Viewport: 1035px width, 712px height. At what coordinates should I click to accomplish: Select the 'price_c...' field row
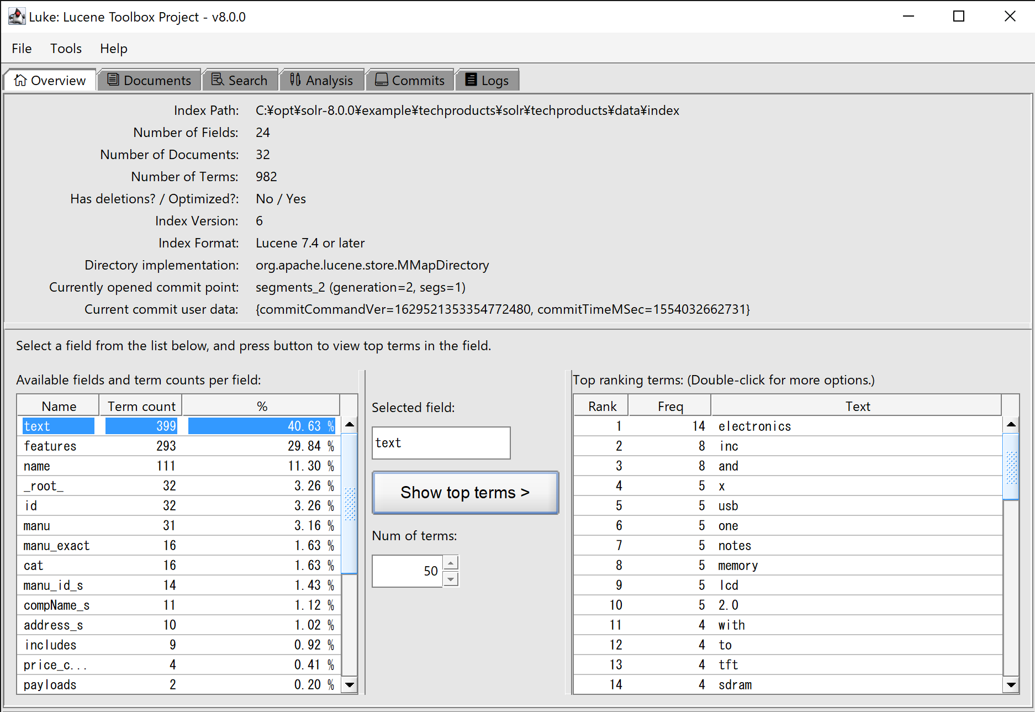pyautogui.click(x=179, y=665)
